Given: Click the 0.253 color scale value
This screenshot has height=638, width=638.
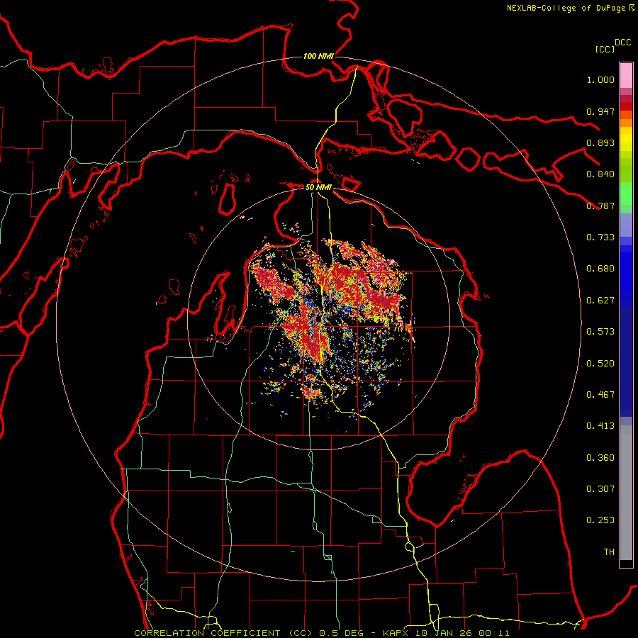Looking at the screenshot, I should [600, 520].
